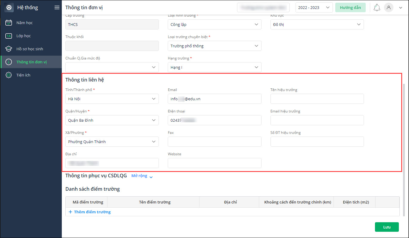Open the 2022 - 2023 school year dropdown
The width and height of the screenshot is (409, 238).
(x=314, y=8)
